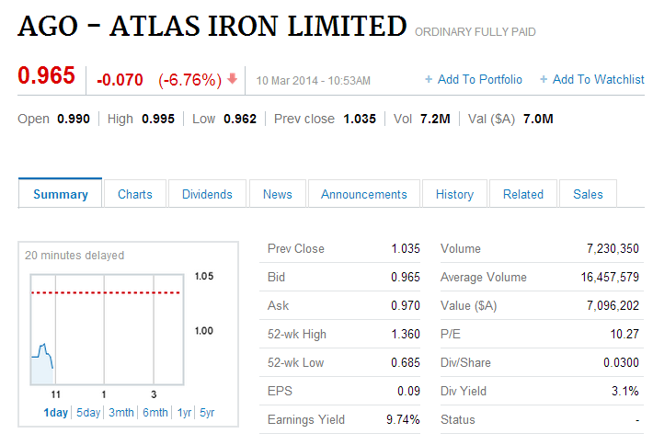The height and width of the screenshot is (445, 653).
Task: Switch chart to 5day range
Action: pyautogui.click(x=88, y=413)
